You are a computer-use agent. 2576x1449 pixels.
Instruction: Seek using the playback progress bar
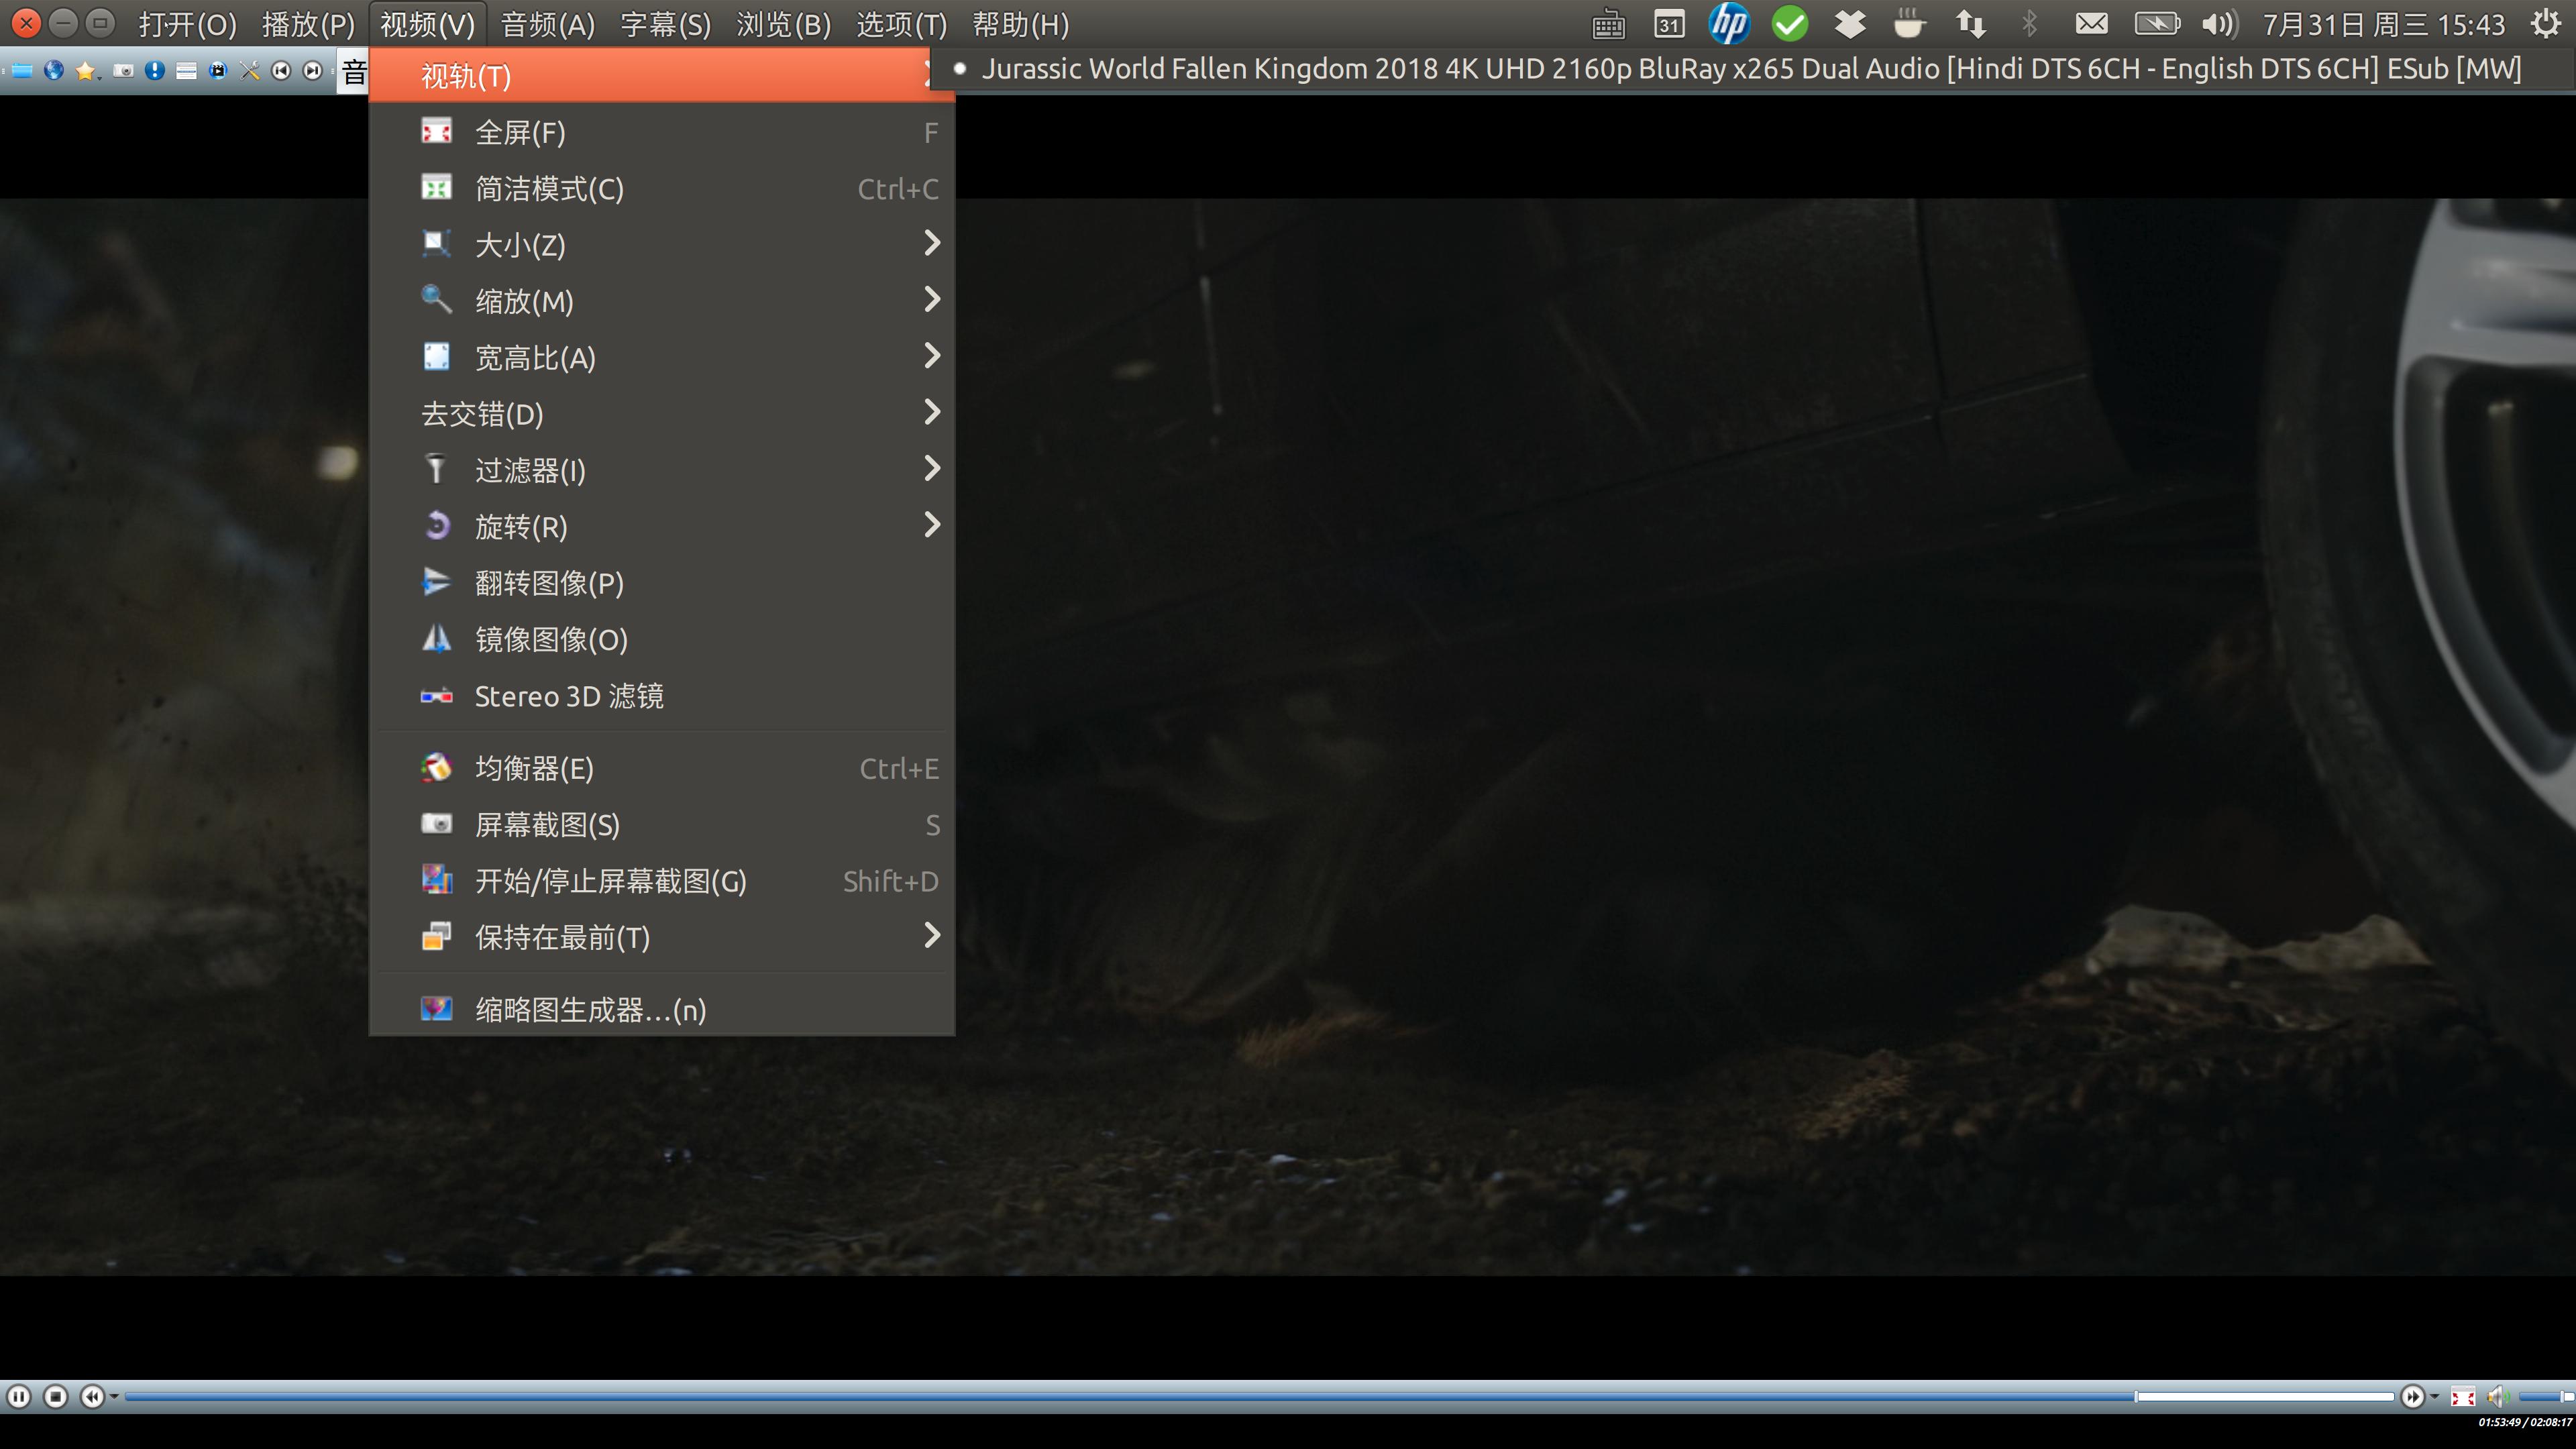coord(1260,1396)
